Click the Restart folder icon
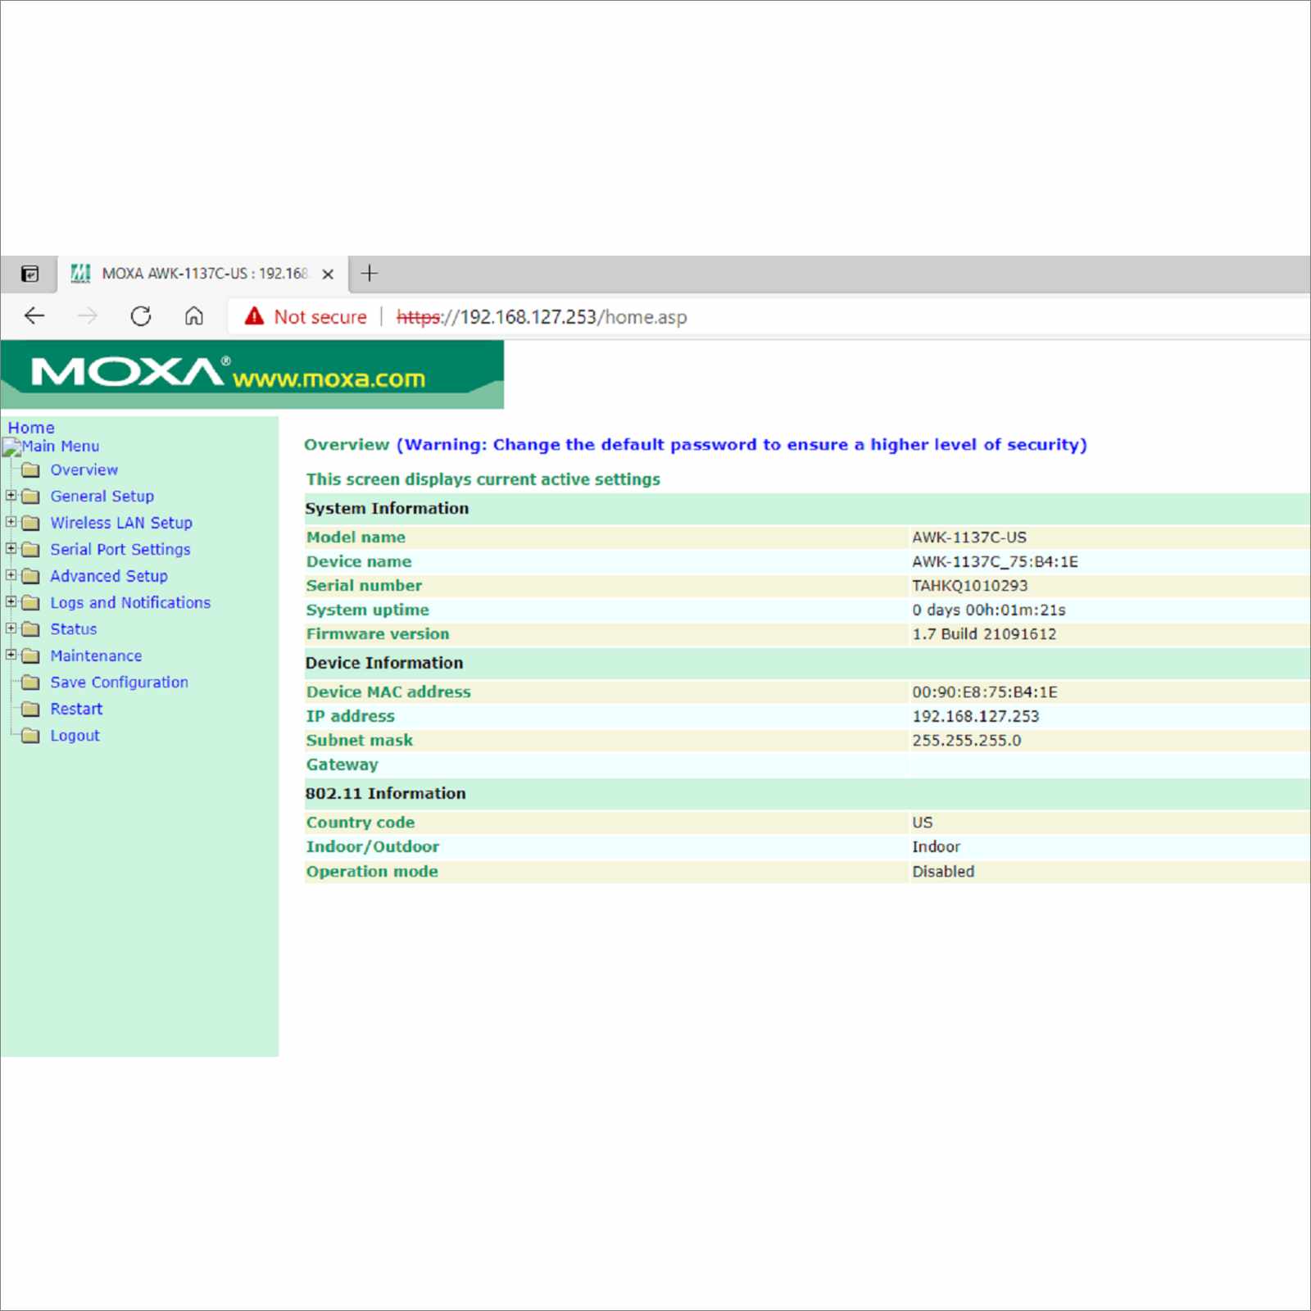Viewport: 1311px width, 1311px height. pyautogui.click(x=30, y=709)
